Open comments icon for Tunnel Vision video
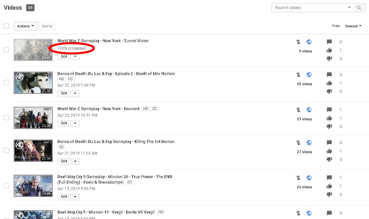Image resolution: width=369 pixels, height=219 pixels. [329, 42]
